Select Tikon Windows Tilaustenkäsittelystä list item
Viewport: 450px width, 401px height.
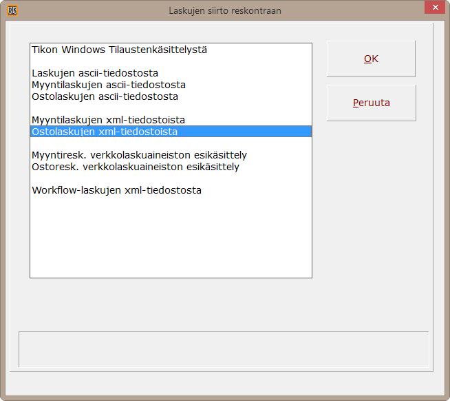pyautogui.click(x=171, y=50)
